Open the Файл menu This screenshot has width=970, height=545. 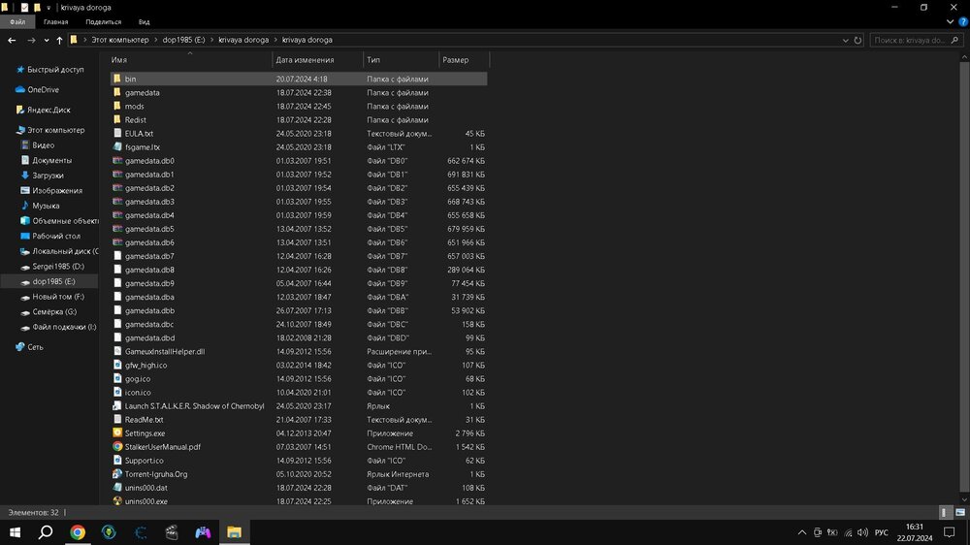(x=17, y=20)
